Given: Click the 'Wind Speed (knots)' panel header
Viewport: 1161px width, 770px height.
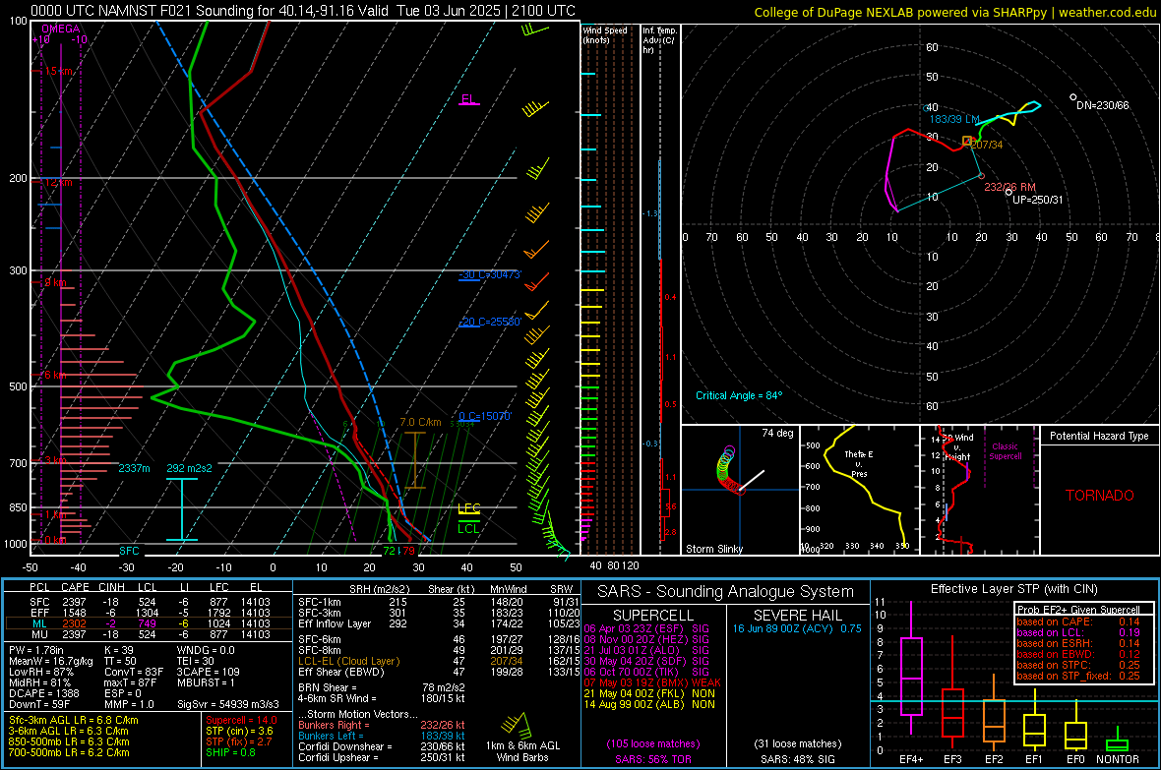Looking at the screenshot, I should click(x=605, y=34).
